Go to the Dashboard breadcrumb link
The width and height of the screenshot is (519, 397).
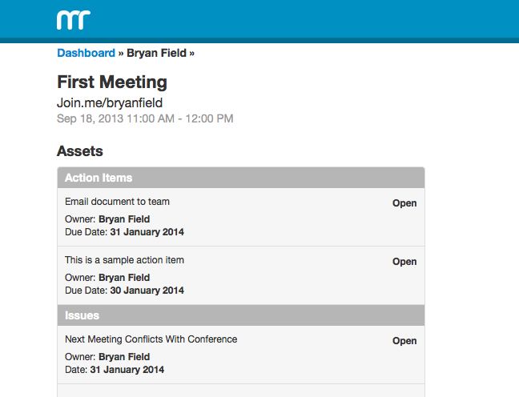pos(86,53)
